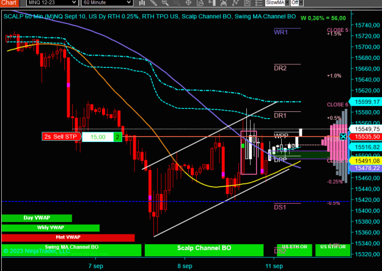Click the WR1 pivot label
This screenshot has width=382, height=271.
281,32
